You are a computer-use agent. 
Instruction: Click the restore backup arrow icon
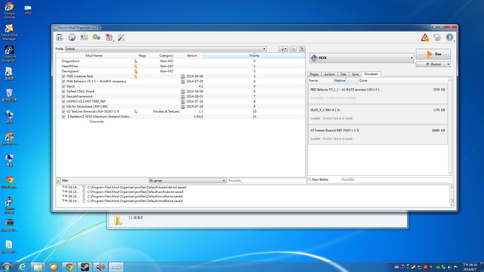[x=293, y=49]
